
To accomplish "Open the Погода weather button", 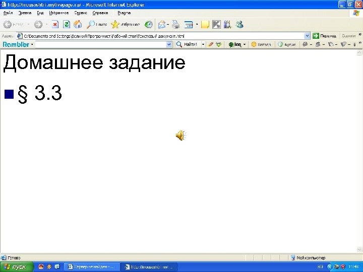I will [261, 44].
